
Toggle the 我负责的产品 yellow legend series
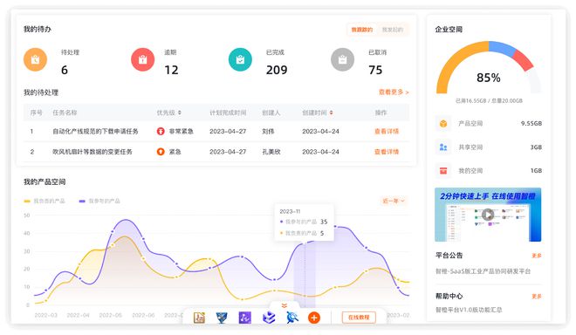[45, 201]
